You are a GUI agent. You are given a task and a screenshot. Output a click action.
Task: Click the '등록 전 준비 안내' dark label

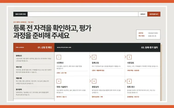(x=20, y=14)
